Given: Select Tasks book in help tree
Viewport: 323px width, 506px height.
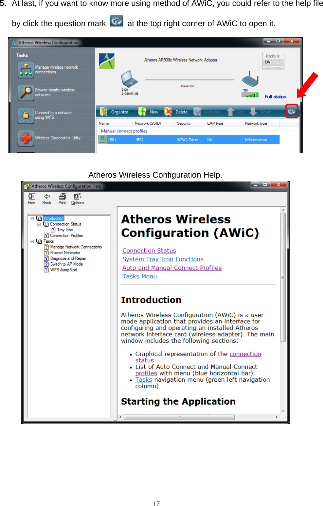Looking at the screenshot, I should (48, 241).
